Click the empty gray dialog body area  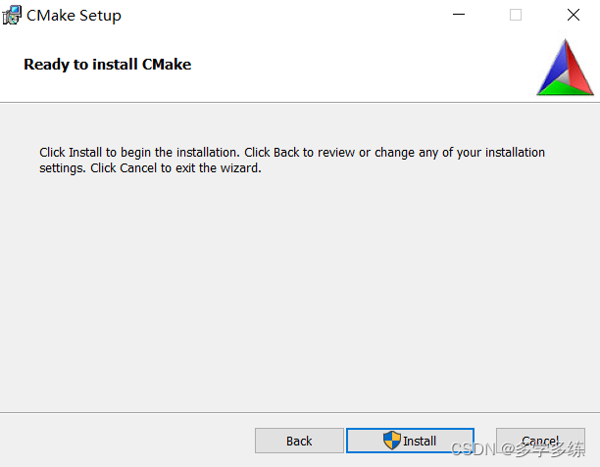[300, 291]
